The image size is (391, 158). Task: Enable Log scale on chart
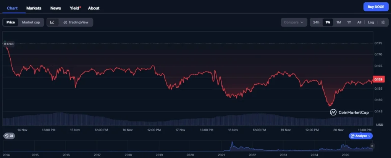point(371,22)
